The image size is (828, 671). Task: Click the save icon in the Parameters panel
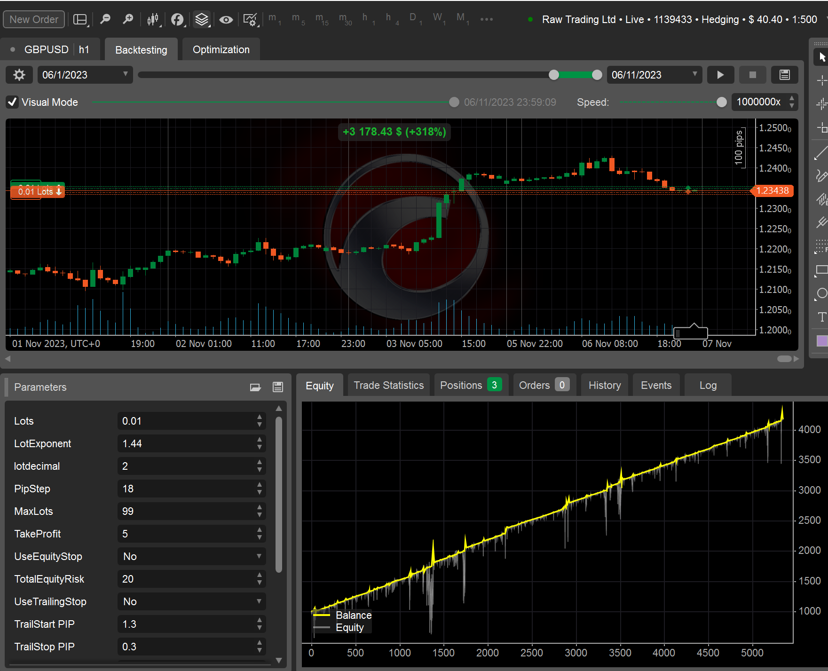coord(277,387)
